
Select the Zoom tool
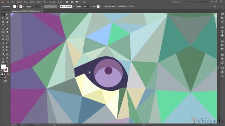click(x=7, y=62)
